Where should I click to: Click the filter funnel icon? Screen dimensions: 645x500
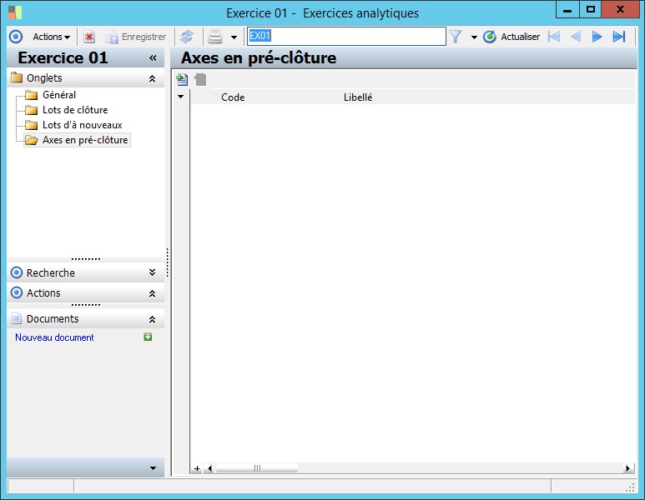point(456,37)
